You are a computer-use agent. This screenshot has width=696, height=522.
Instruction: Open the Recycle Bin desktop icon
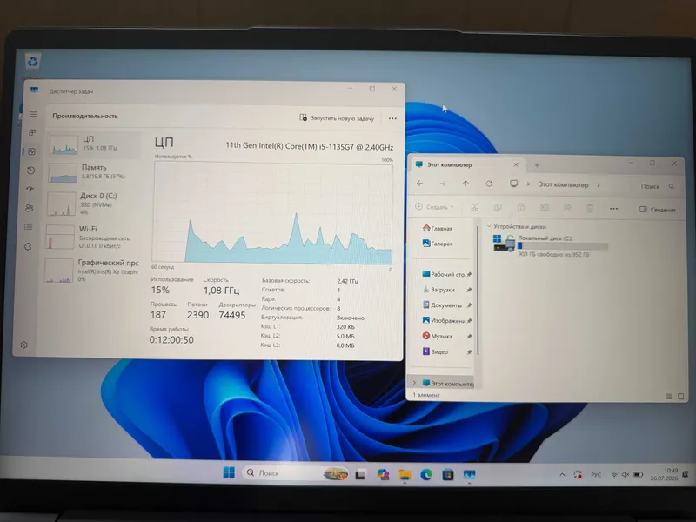point(33,64)
